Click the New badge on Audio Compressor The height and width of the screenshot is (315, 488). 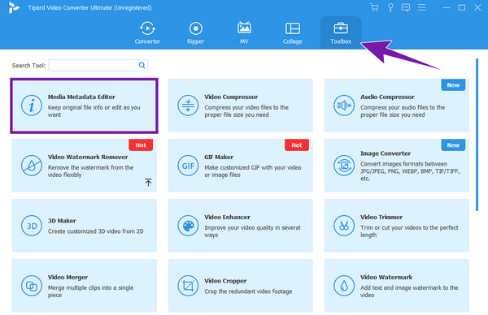(453, 84)
